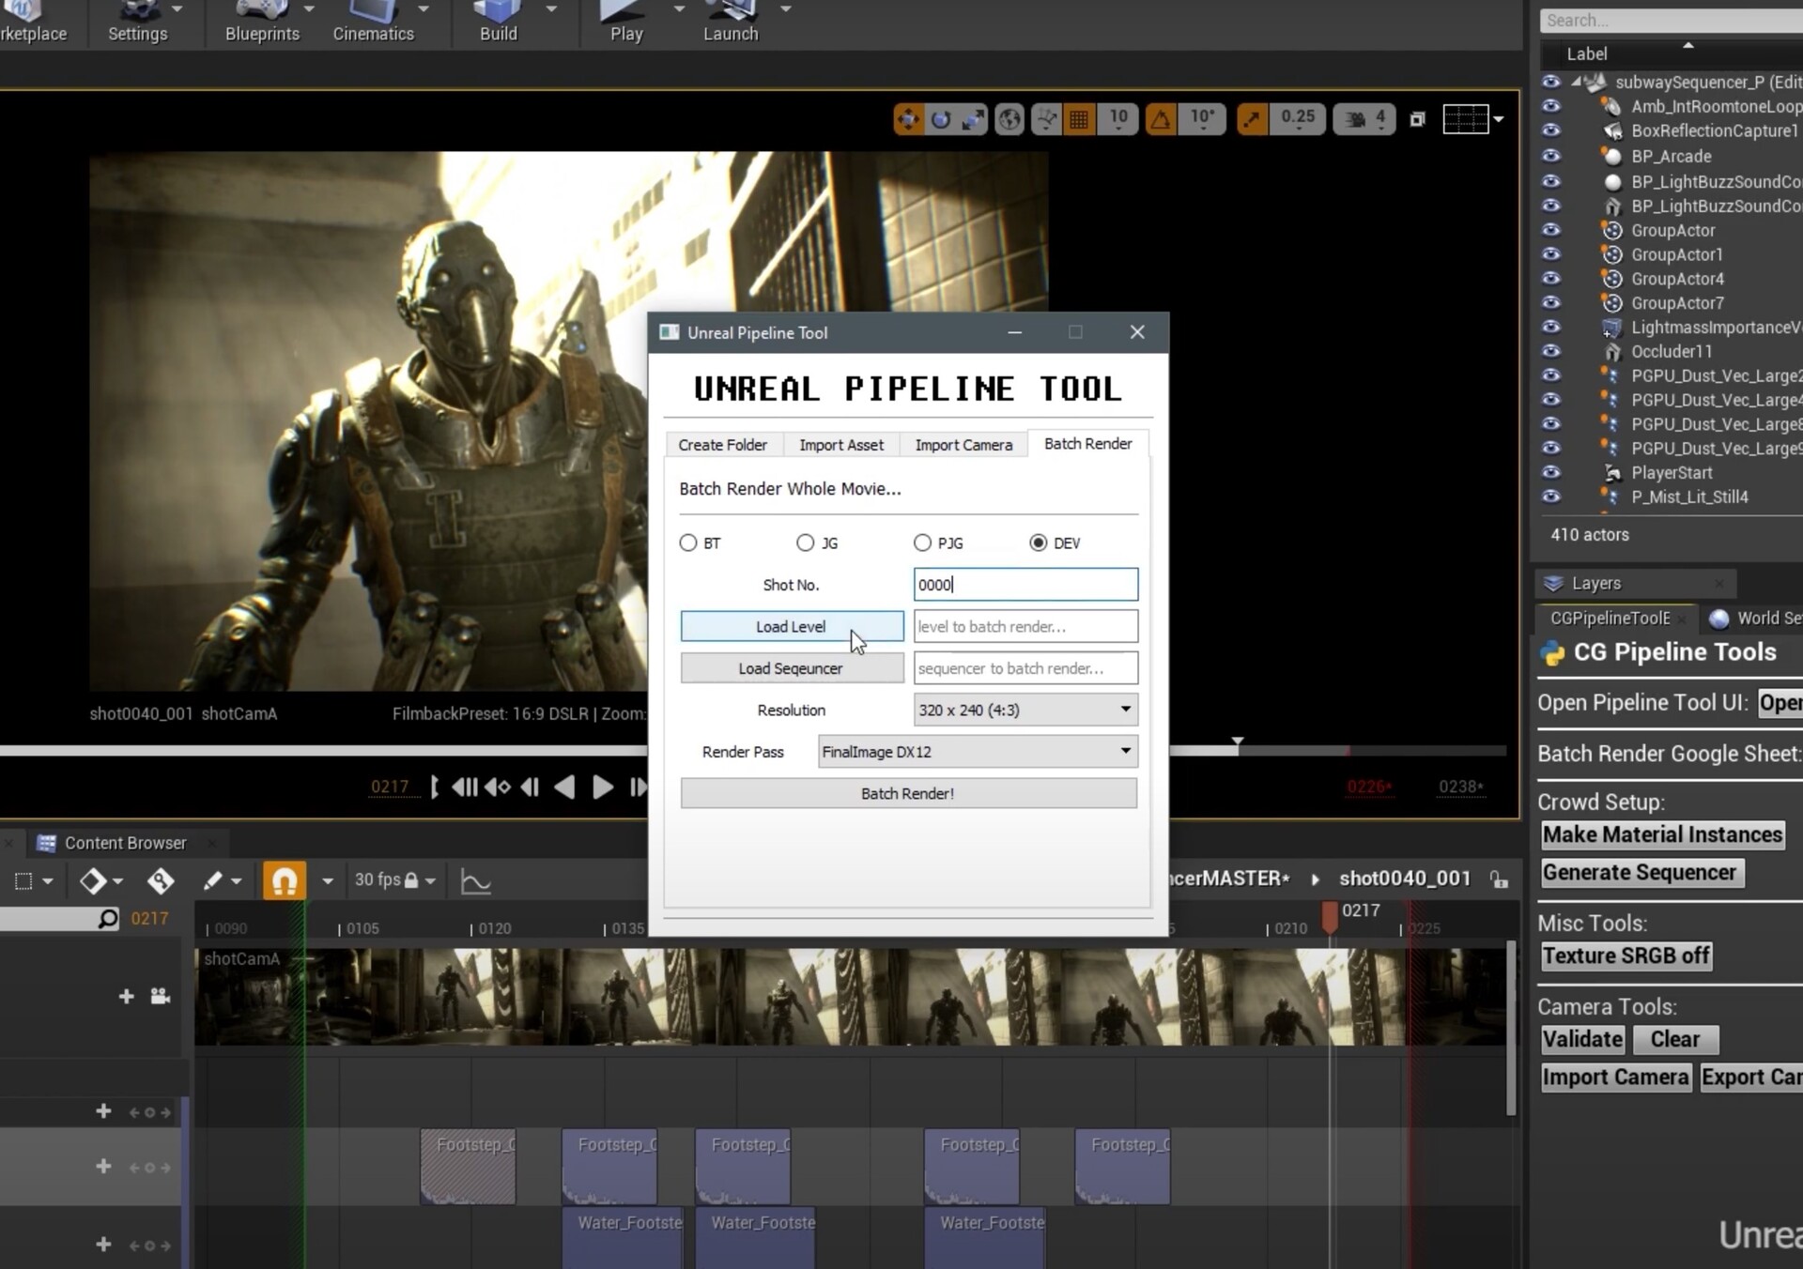Select the camera keyframing magnet/snapping icon in Sequencer
This screenshot has width=1803, height=1269.
284,880
